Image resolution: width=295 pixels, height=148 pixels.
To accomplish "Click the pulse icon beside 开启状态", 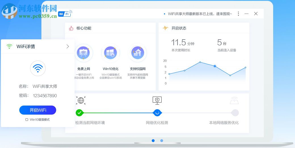I will [165, 28].
